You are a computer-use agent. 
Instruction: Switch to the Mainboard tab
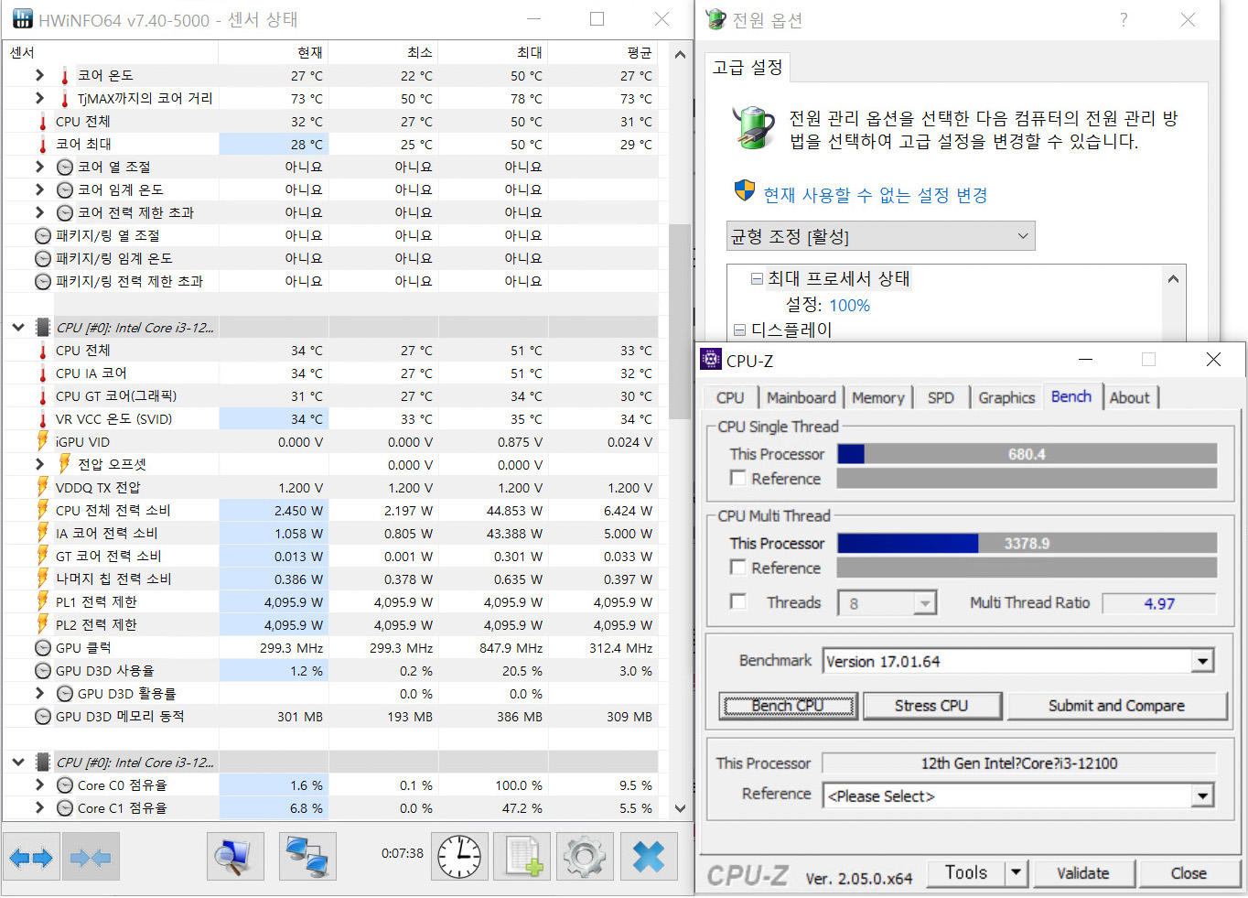click(802, 397)
